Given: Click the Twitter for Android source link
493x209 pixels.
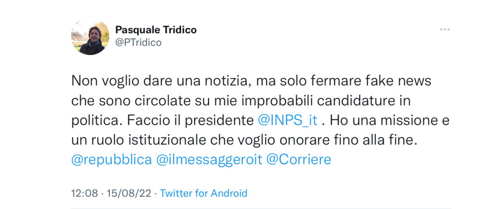Looking at the screenshot, I should (204, 193).
